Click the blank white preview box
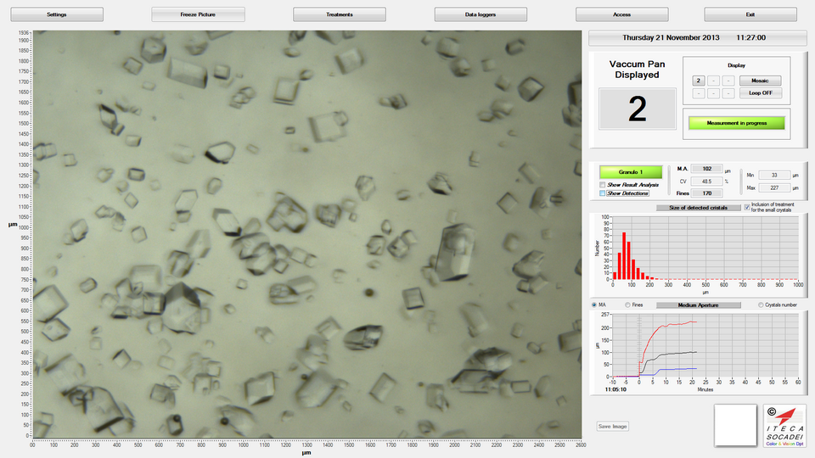 click(x=735, y=424)
